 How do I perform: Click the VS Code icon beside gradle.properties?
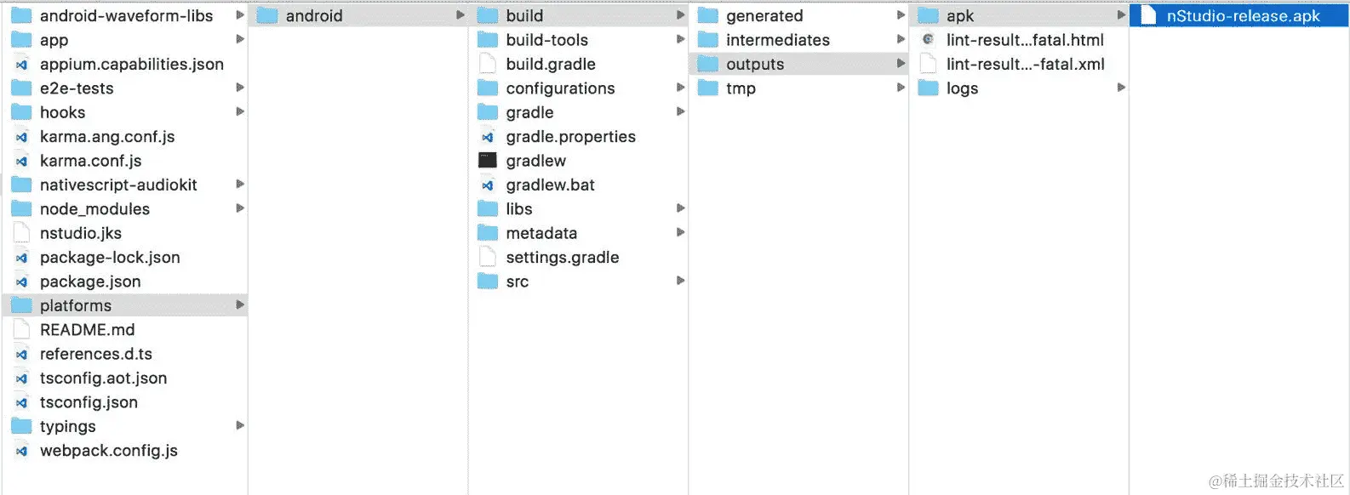488,137
